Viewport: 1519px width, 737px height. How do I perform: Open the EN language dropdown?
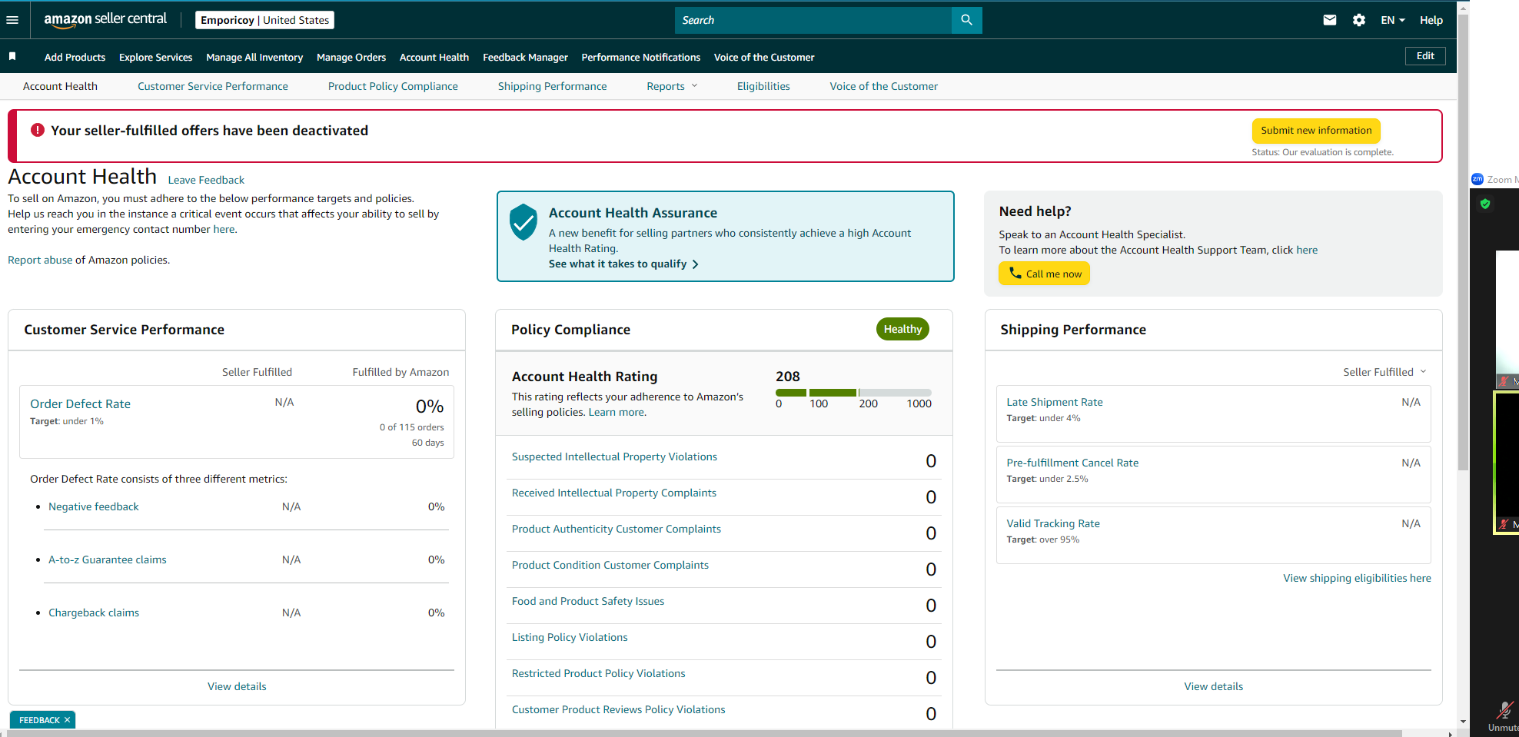point(1392,20)
